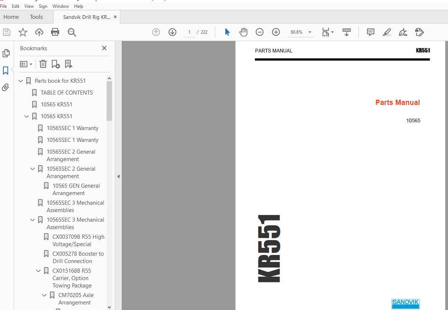Screen dimensions: 448x310
Task: Collapse the expanded 10565SEC 2 General Arrangement
Action: 33,169
